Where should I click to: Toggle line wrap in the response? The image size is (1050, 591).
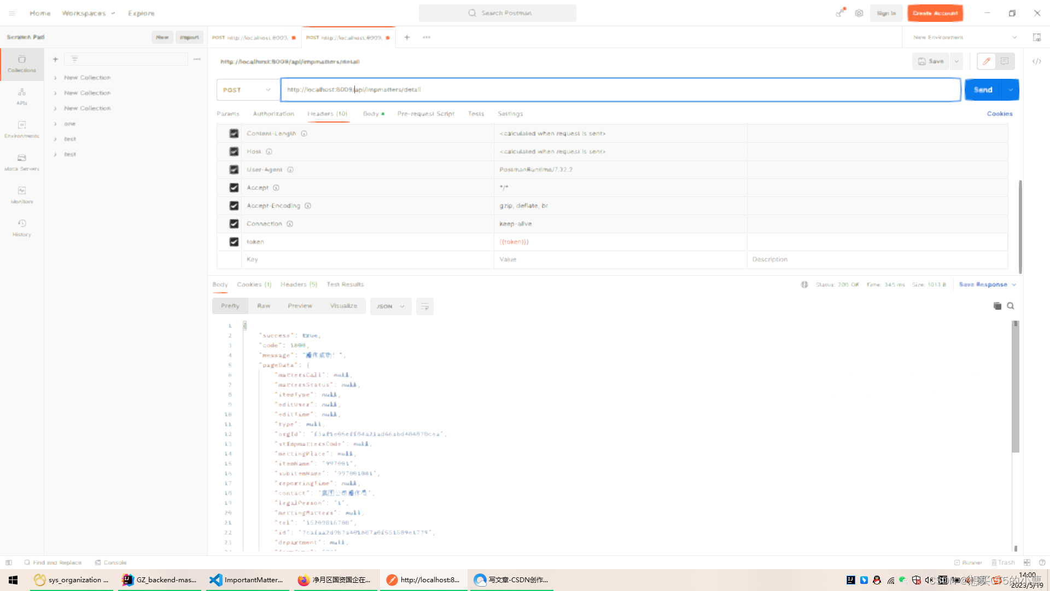[424, 306]
